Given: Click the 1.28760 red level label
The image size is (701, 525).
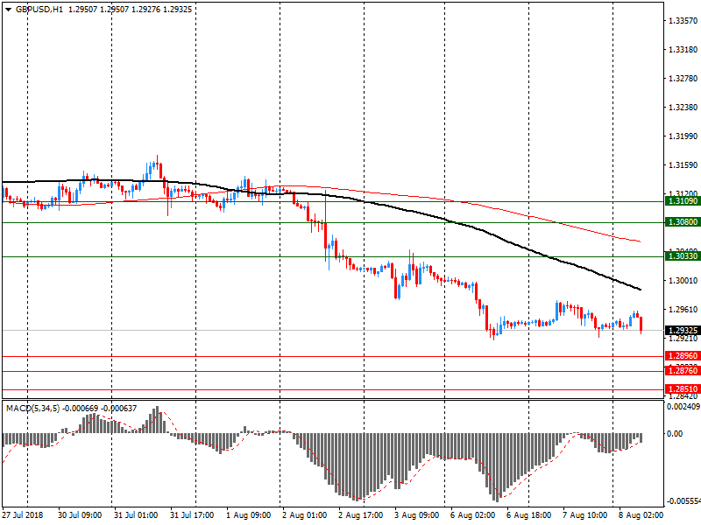Looking at the screenshot, I should (x=683, y=371).
